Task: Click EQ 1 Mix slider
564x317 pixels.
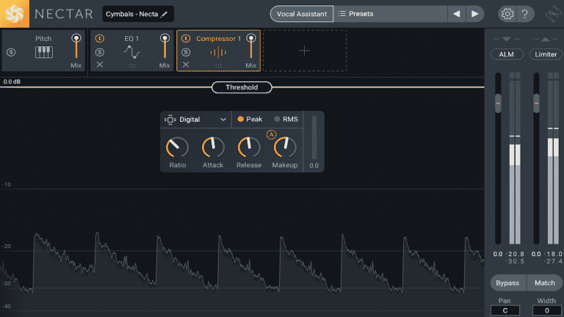Action: 164,47
